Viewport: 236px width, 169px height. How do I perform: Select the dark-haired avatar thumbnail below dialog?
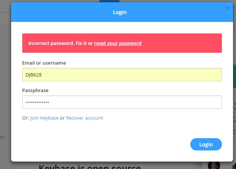coord(214,165)
